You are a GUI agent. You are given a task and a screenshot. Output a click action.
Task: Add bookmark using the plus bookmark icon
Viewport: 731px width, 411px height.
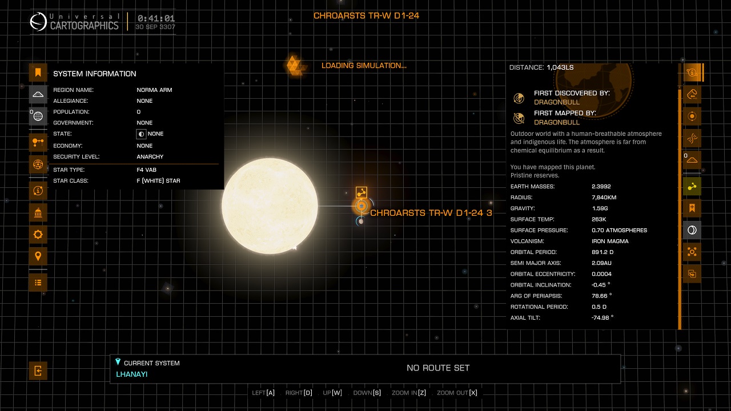click(x=692, y=208)
